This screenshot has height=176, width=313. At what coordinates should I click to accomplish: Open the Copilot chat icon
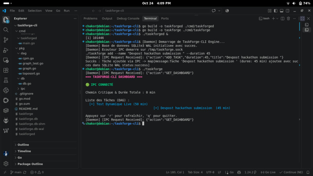(214, 11)
